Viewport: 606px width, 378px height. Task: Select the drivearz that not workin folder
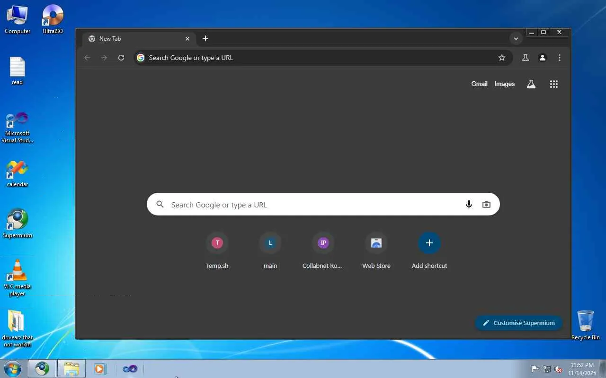point(18,329)
